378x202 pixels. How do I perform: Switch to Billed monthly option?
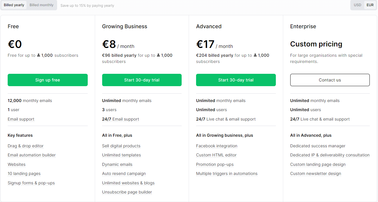click(42, 5)
